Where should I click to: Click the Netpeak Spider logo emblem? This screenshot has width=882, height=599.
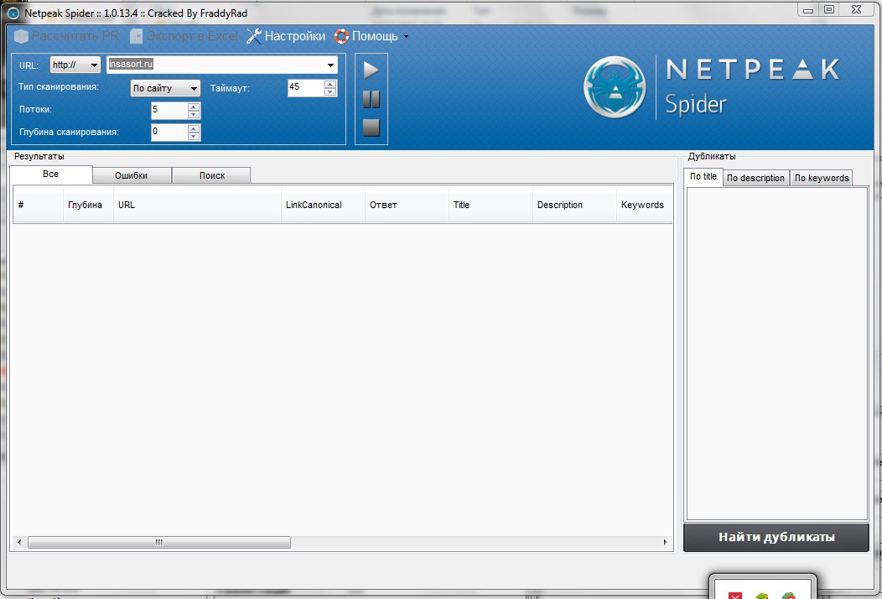(x=615, y=87)
